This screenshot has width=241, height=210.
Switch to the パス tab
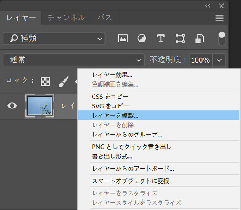(x=104, y=18)
